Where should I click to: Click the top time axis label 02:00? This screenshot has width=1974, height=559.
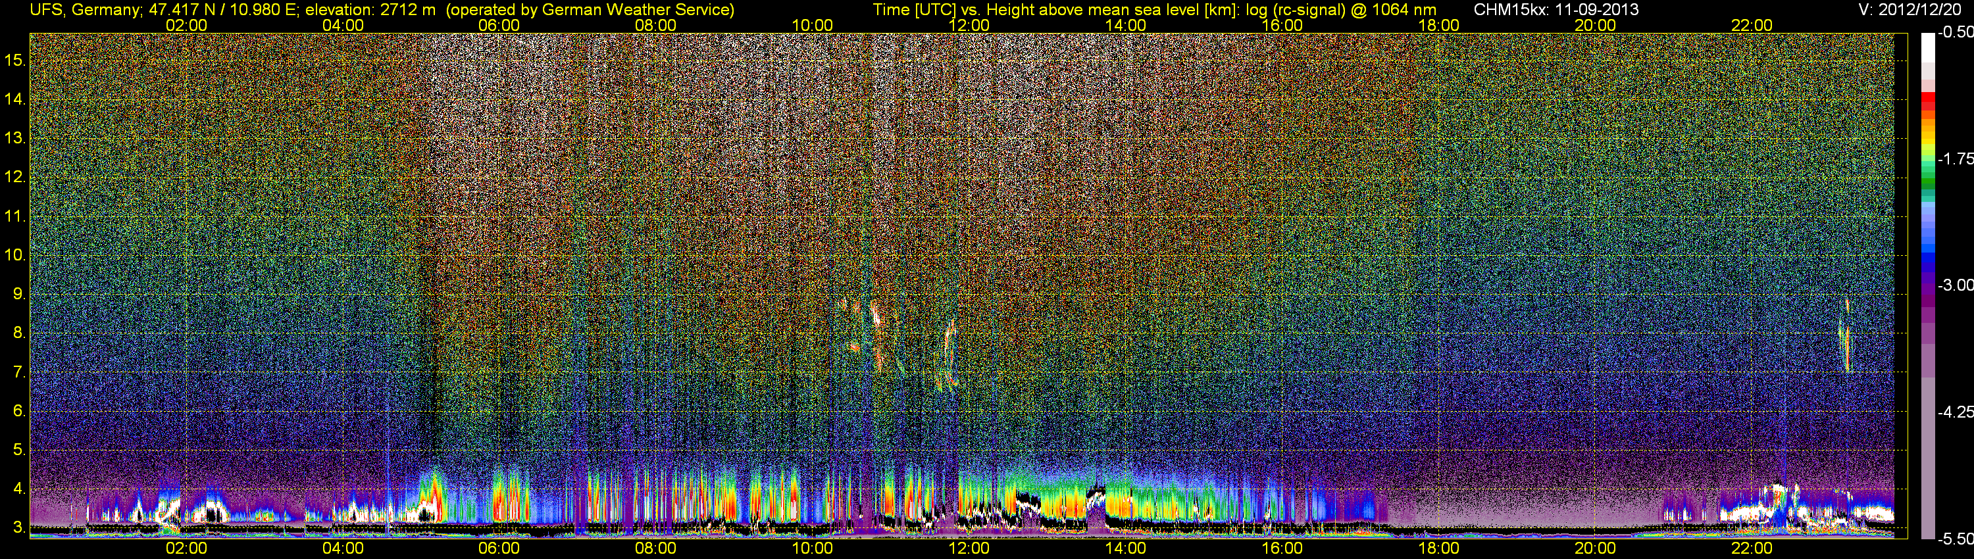(186, 25)
